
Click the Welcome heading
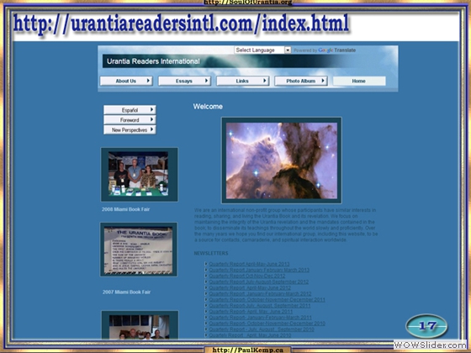[x=208, y=107]
